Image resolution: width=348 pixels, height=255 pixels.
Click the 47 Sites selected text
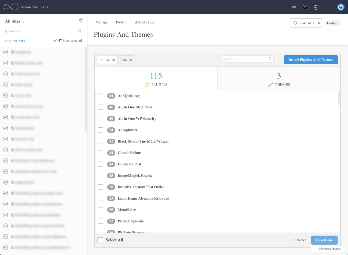(70, 40)
